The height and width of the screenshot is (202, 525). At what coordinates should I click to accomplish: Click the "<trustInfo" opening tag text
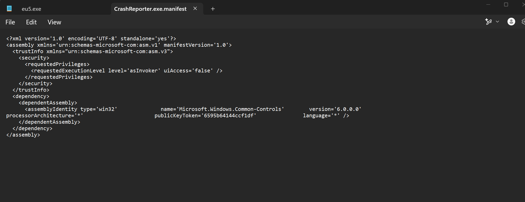[x=28, y=51]
